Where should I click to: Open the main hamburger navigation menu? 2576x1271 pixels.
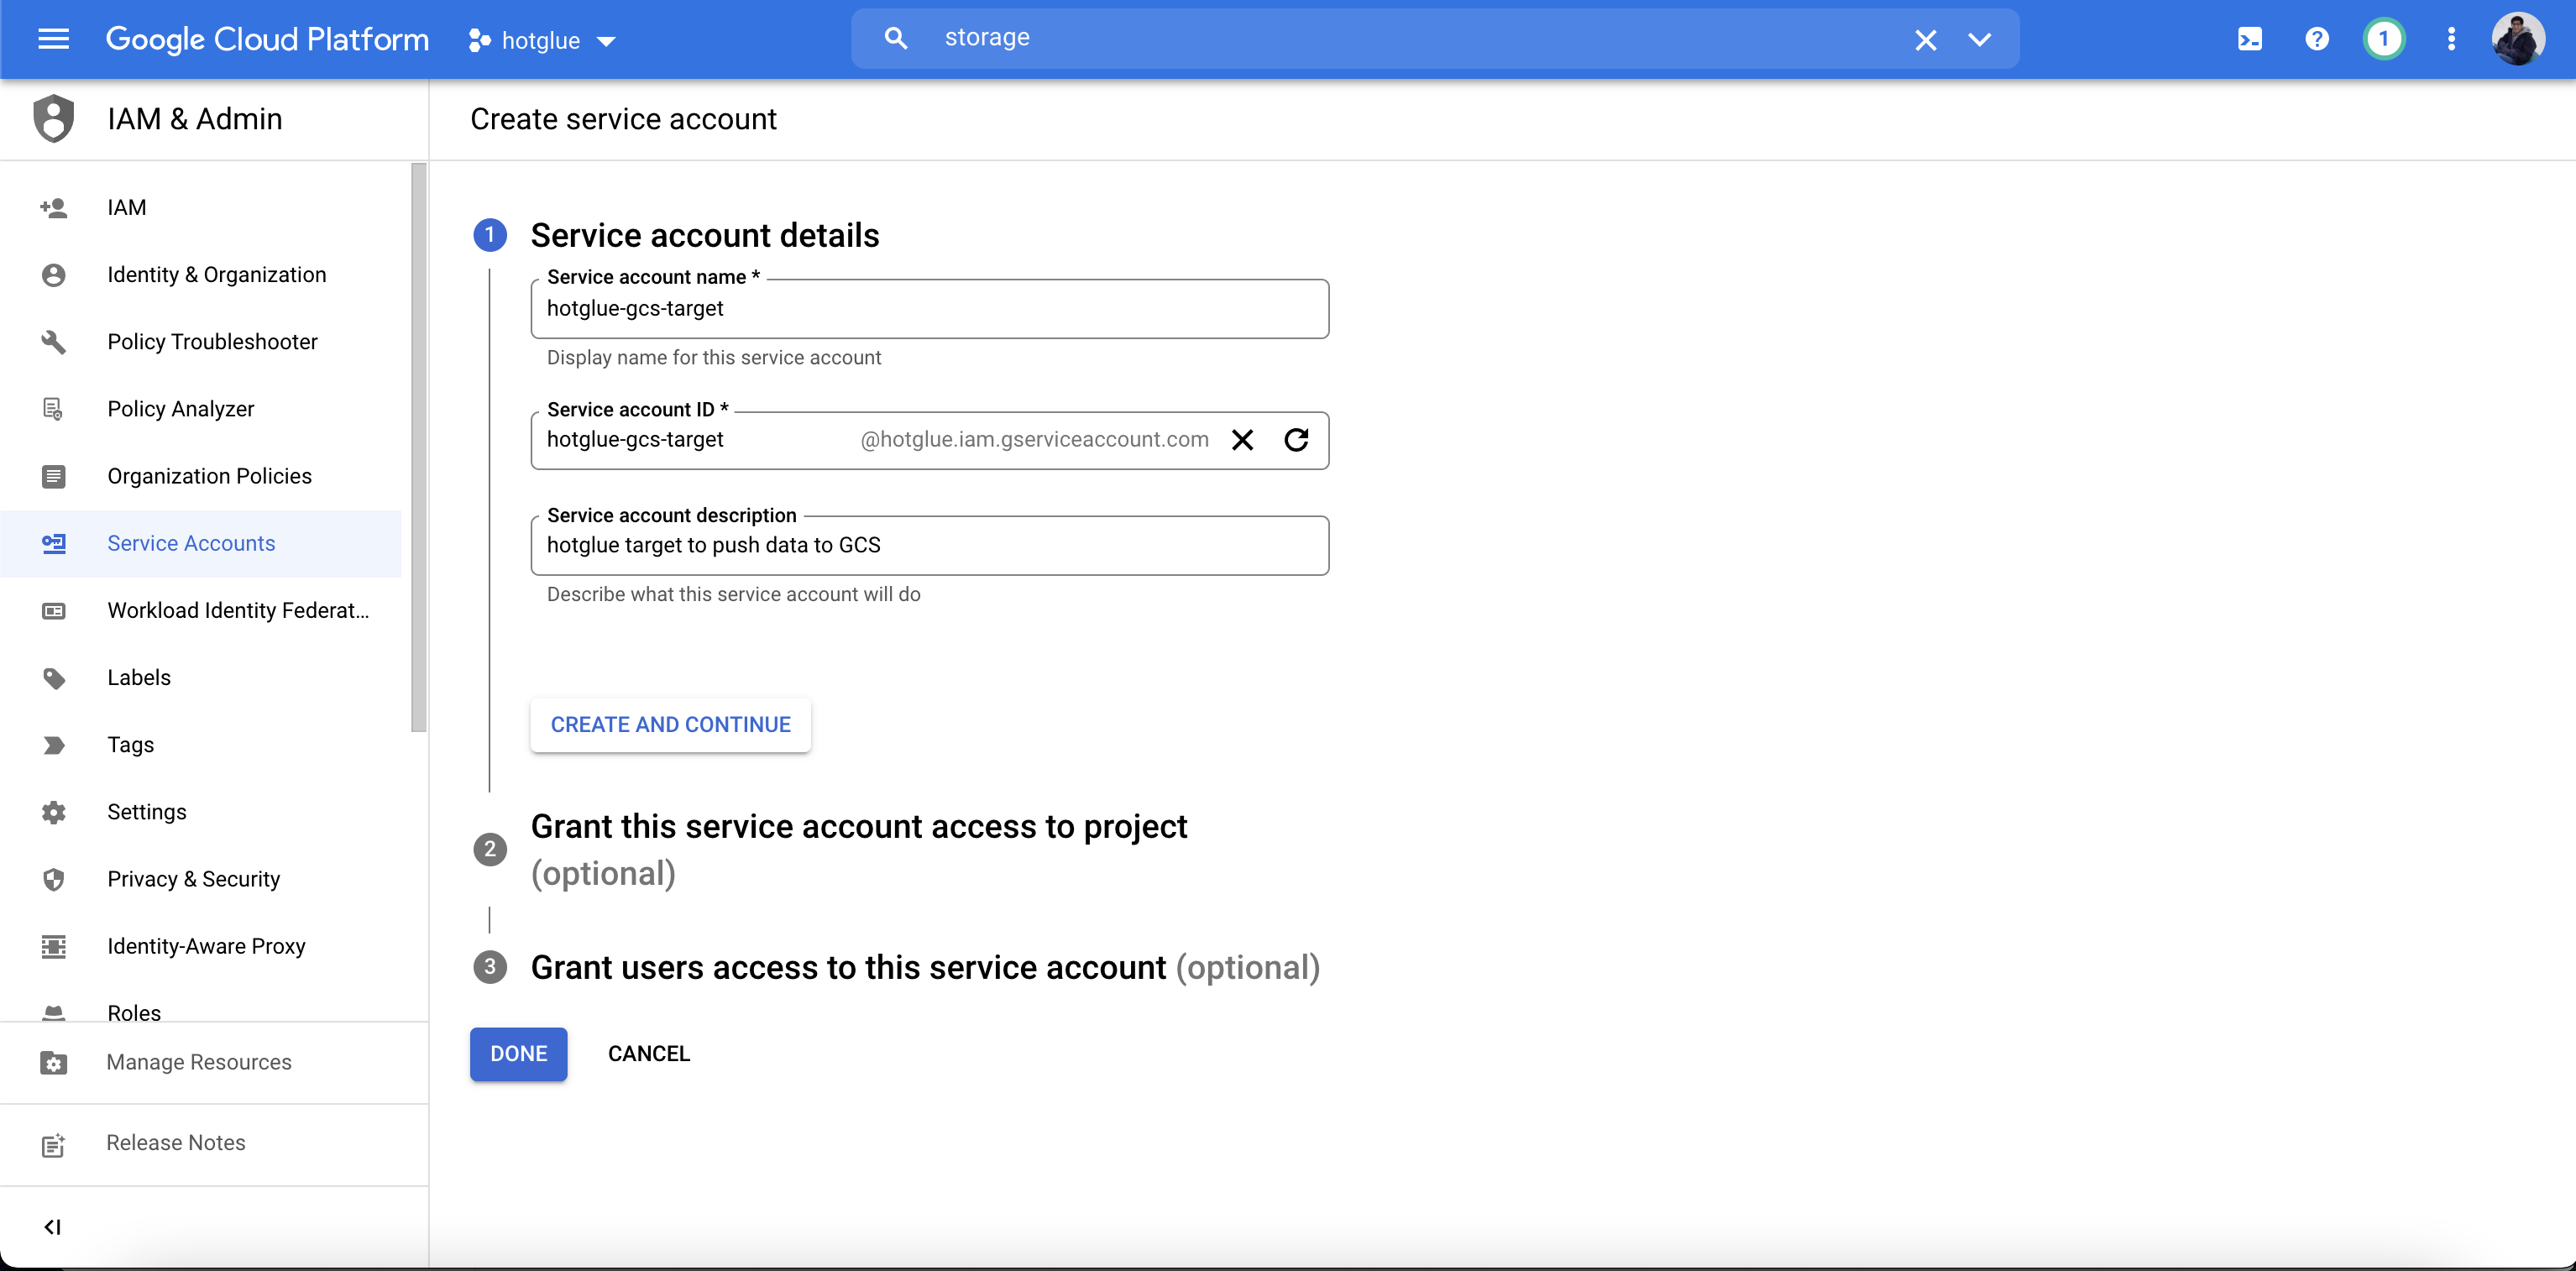(x=53, y=39)
